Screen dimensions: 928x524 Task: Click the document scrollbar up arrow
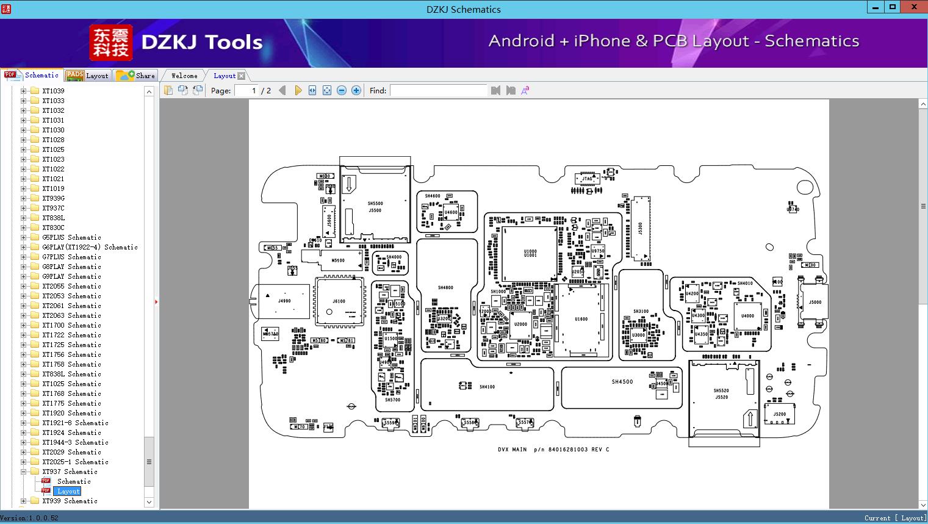tap(923, 104)
